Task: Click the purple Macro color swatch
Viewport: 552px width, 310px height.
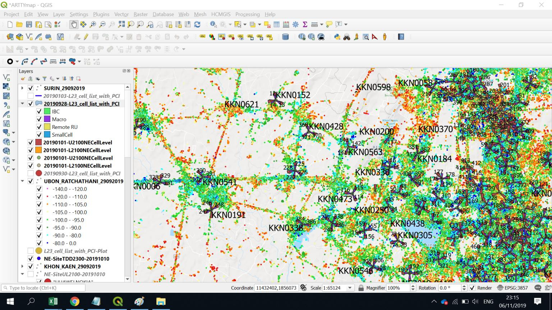Action: pos(47,119)
